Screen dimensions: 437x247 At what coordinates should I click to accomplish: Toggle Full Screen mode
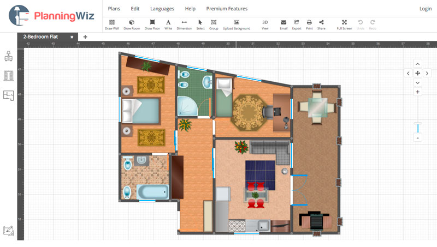point(344,24)
